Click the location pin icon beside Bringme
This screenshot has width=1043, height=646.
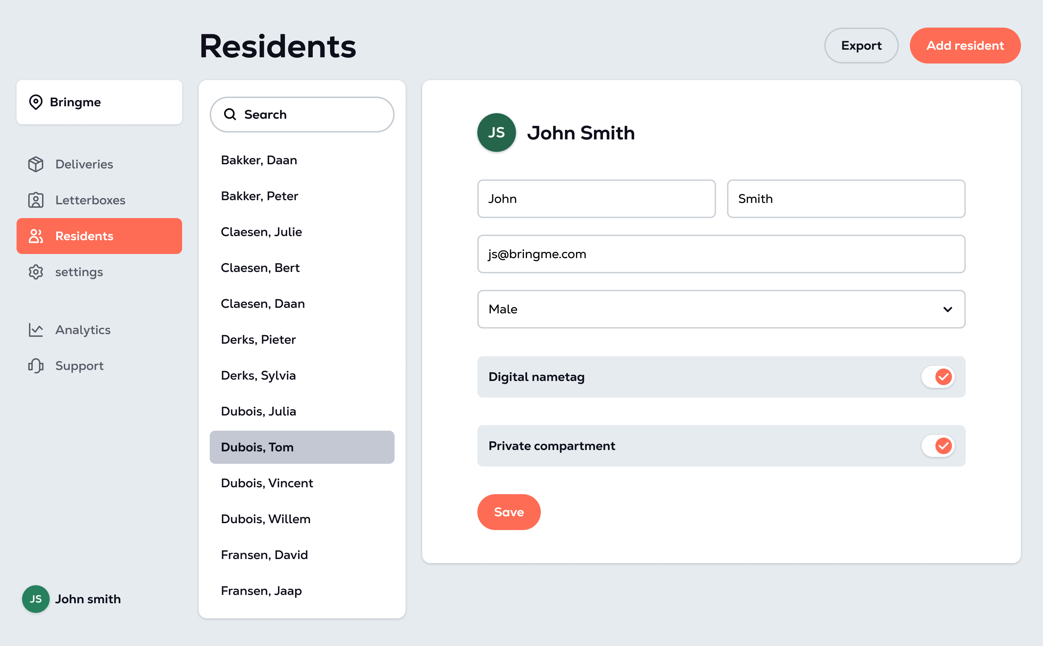coord(36,102)
